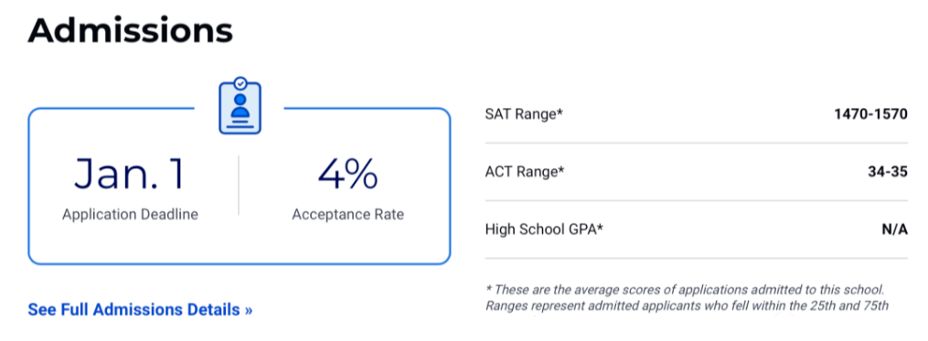This screenshot has height=341, width=928.
Task: Click the double arrow after Admissions Details
Action: [249, 310]
